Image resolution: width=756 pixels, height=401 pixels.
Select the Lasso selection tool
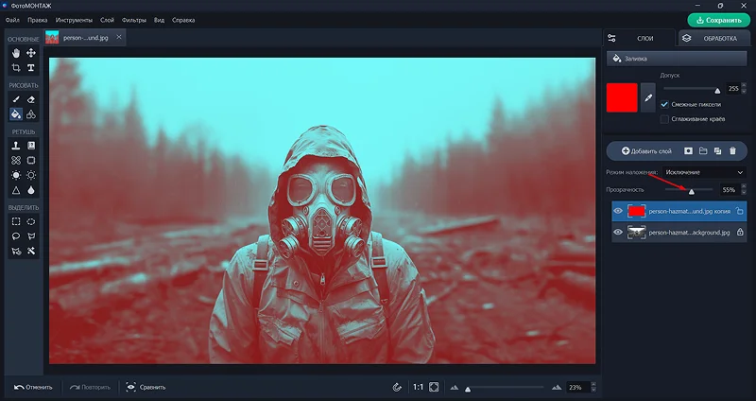coord(16,236)
